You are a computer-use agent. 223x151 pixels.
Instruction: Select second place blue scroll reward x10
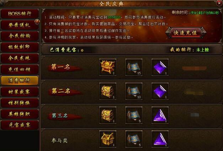coord(134,91)
